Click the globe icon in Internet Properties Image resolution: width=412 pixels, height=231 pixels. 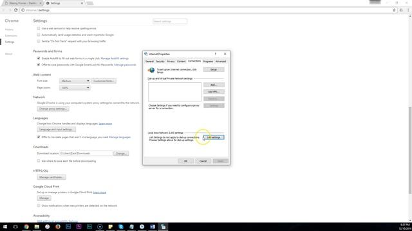151,70
